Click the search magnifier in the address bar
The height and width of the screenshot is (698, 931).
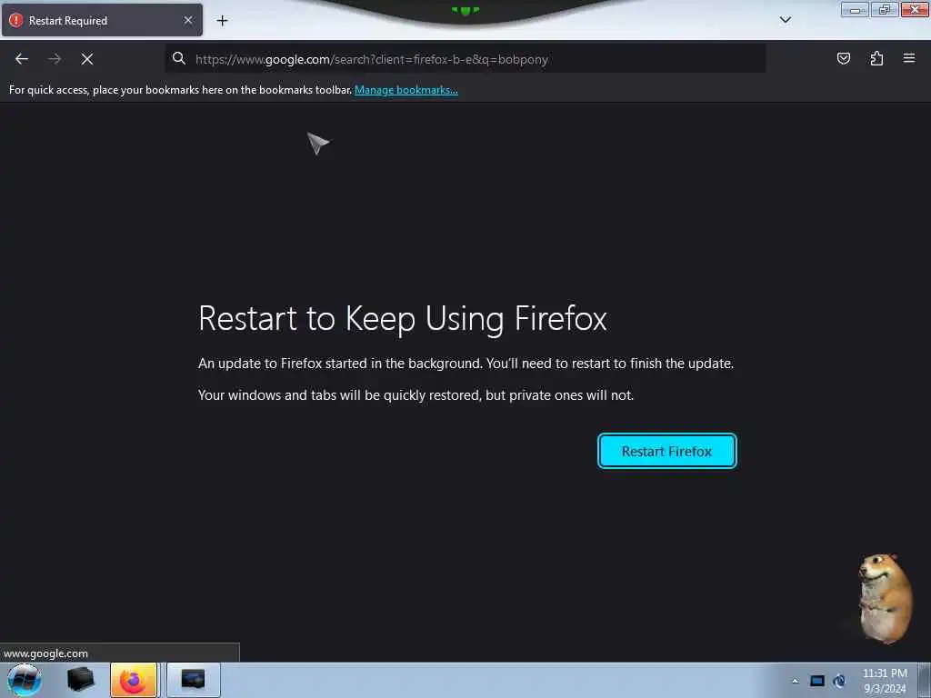(179, 58)
